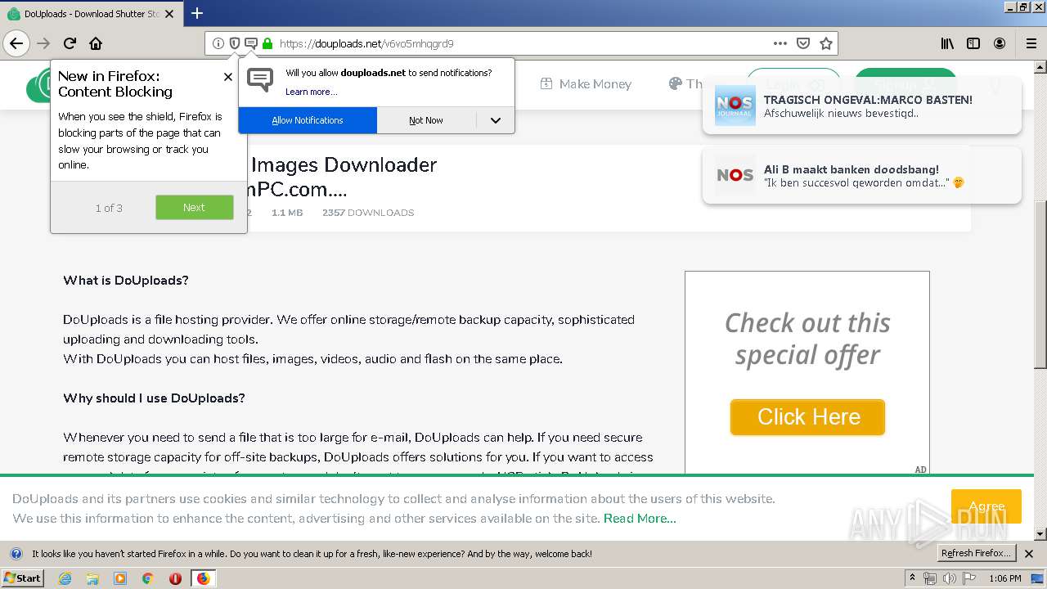Click Next in Content Blocking tour

[195, 208]
